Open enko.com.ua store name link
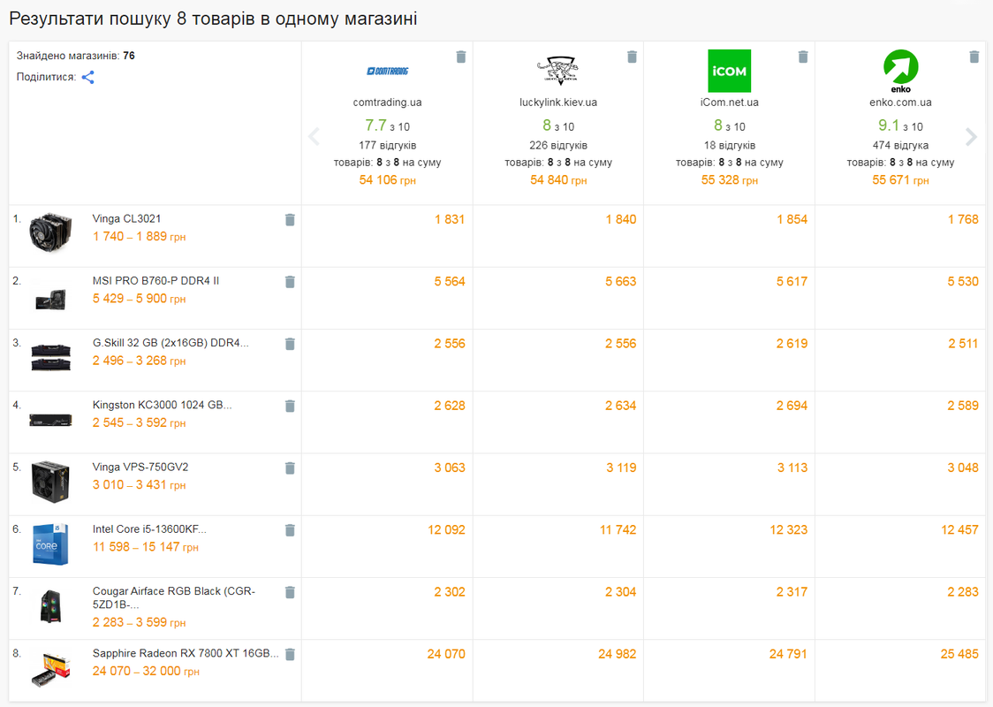Screen dimensions: 993x707 (900, 102)
